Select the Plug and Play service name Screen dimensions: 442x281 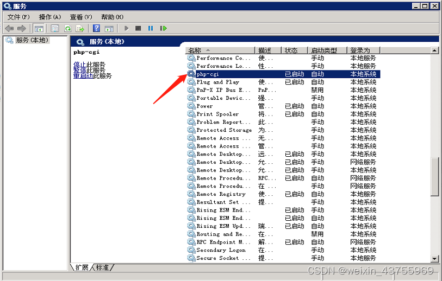[x=218, y=82]
